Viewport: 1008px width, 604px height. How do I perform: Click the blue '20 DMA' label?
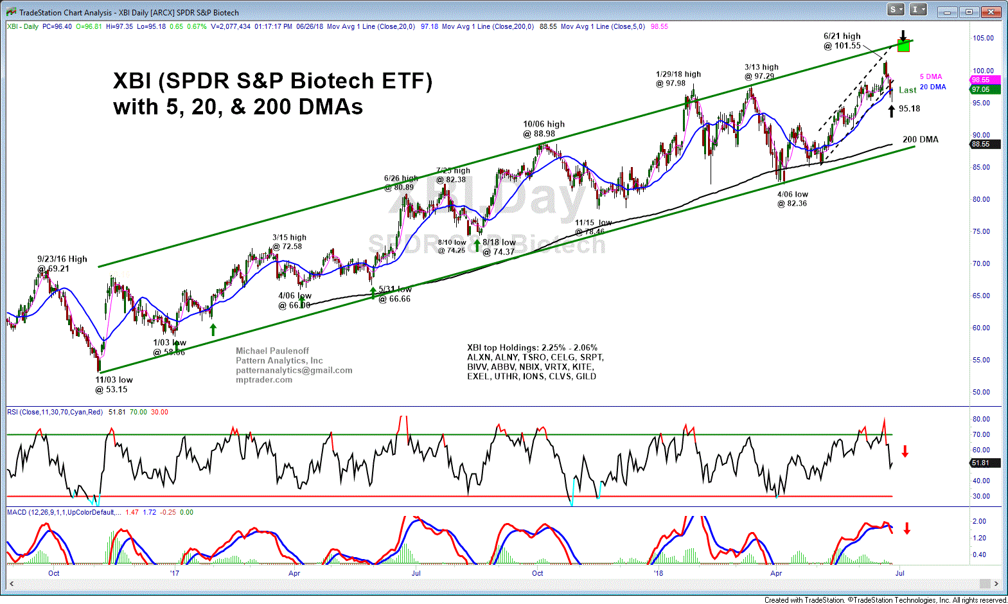(932, 87)
